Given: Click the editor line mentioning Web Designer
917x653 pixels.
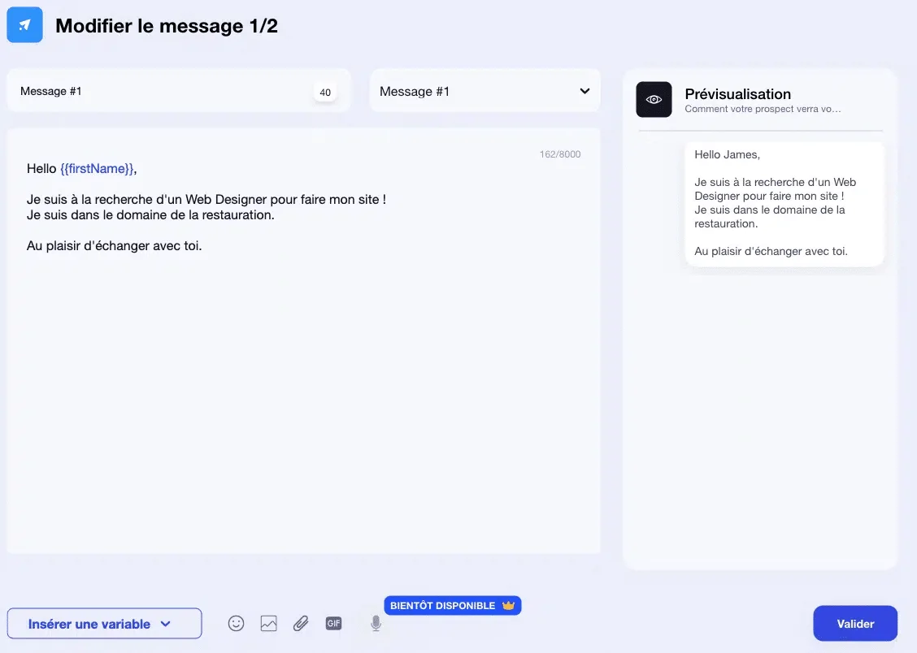Looking at the screenshot, I should coord(206,200).
